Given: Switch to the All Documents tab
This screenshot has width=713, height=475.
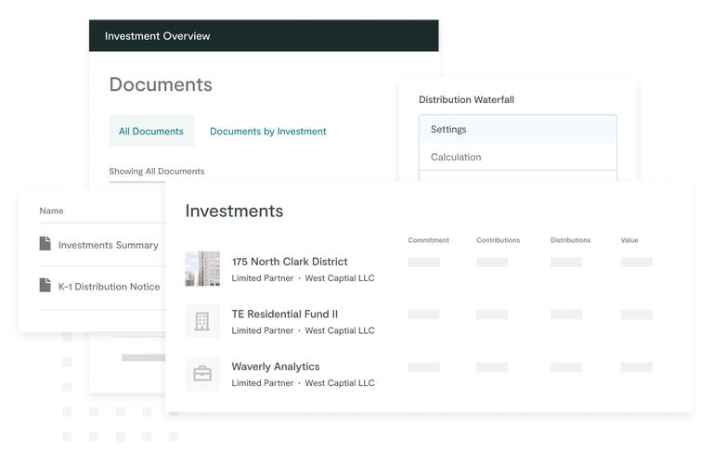Looking at the screenshot, I should [x=150, y=132].
